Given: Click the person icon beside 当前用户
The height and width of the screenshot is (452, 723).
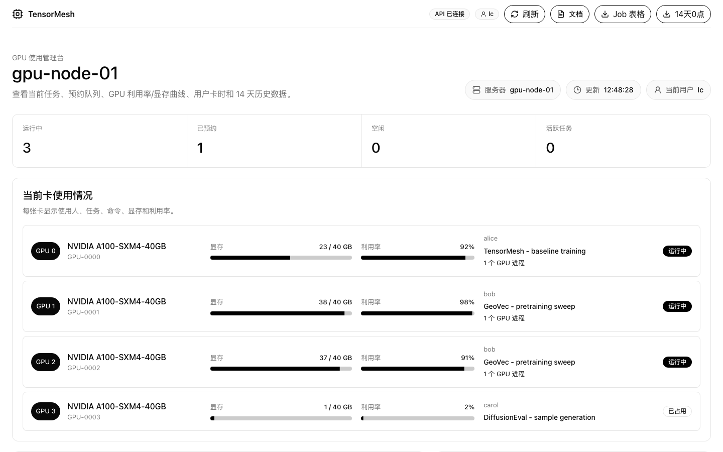Looking at the screenshot, I should click(658, 90).
